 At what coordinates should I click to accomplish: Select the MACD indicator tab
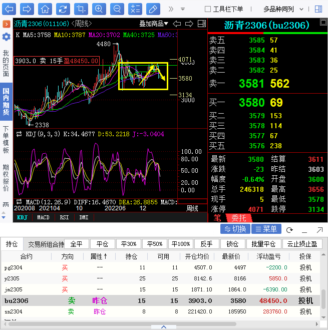(x=43, y=217)
